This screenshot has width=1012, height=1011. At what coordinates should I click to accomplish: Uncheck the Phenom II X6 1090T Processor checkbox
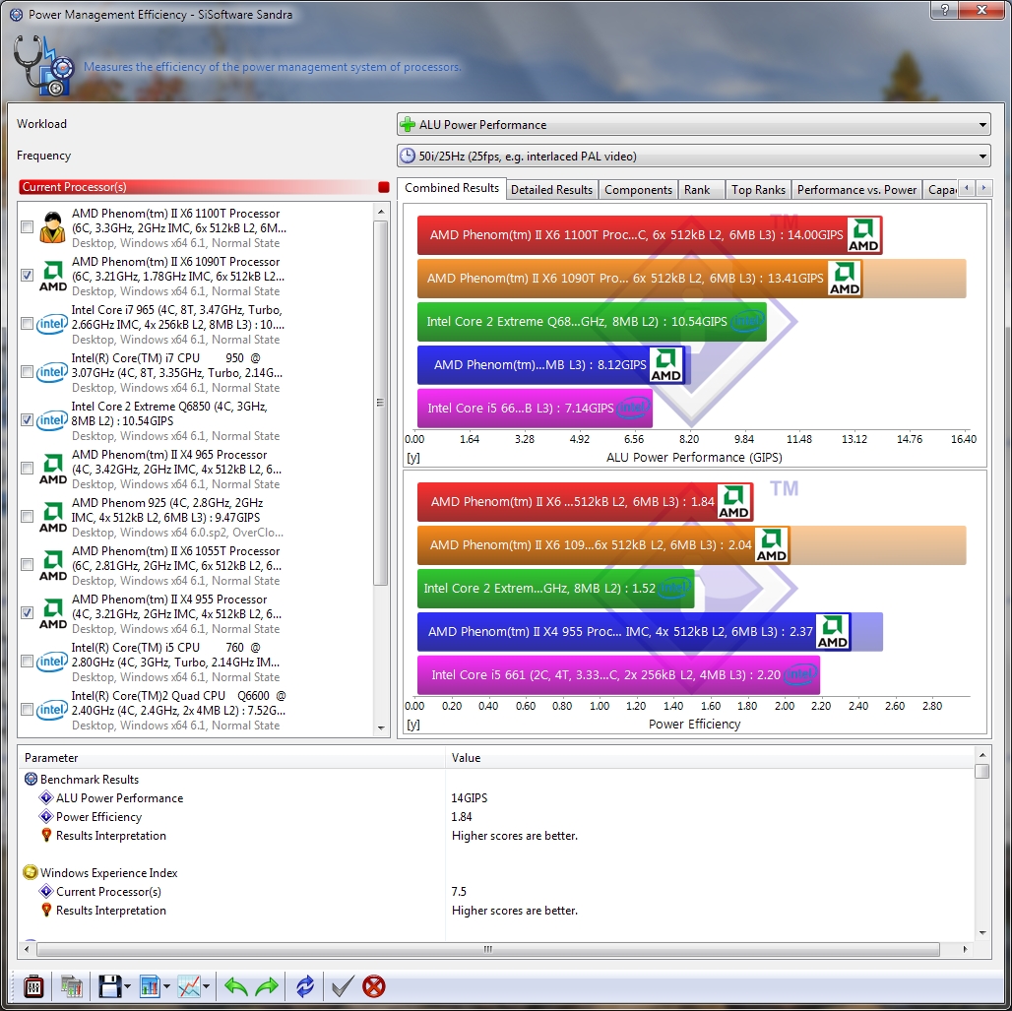(28, 276)
